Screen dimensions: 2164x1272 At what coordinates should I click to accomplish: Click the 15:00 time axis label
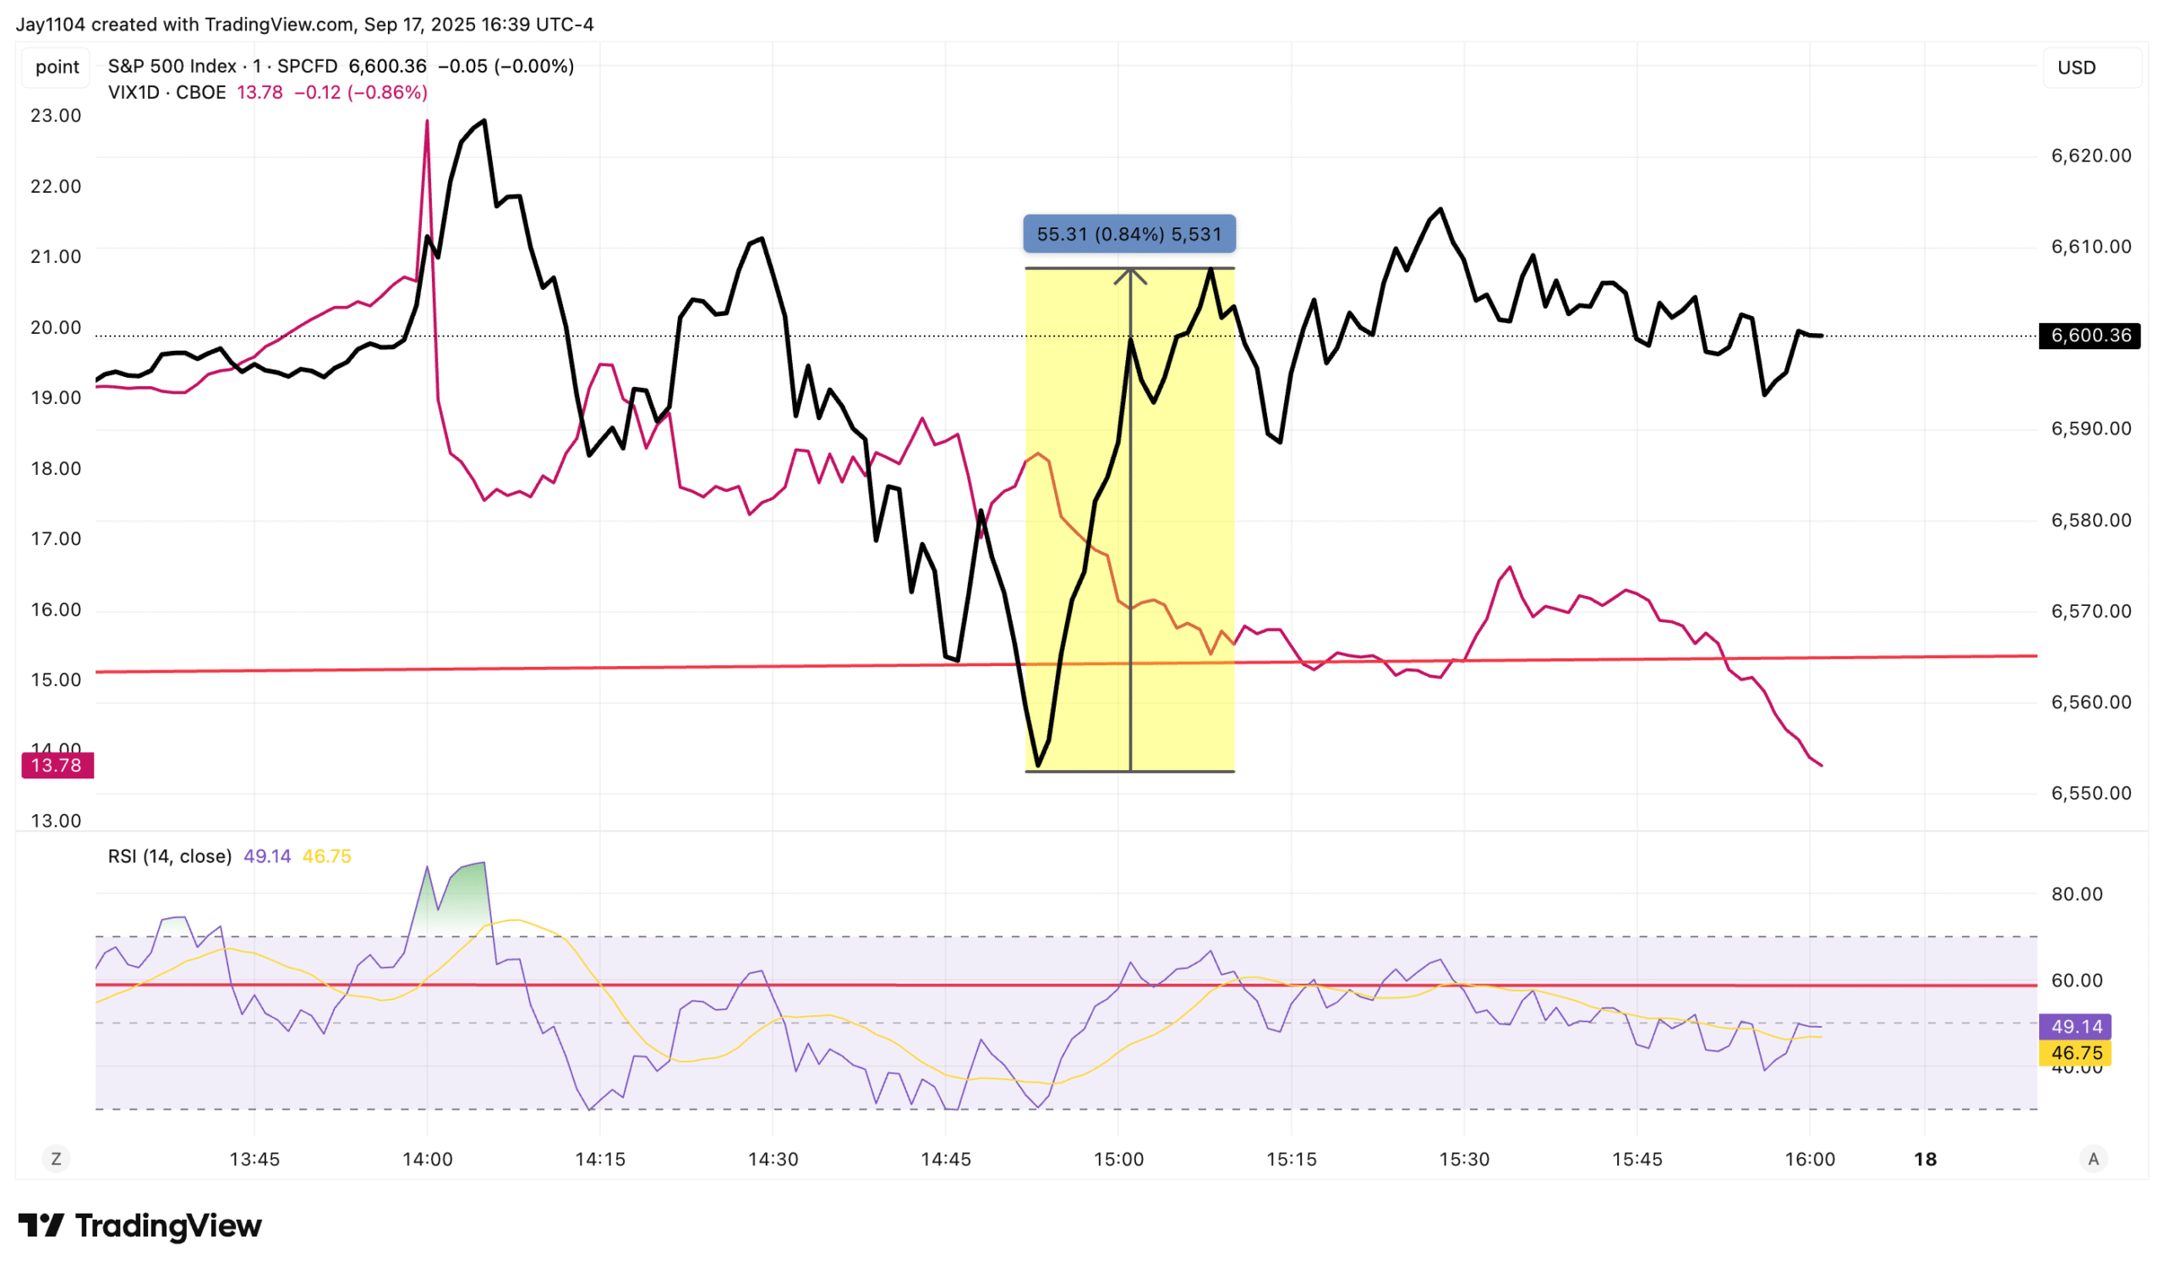(1118, 1160)
